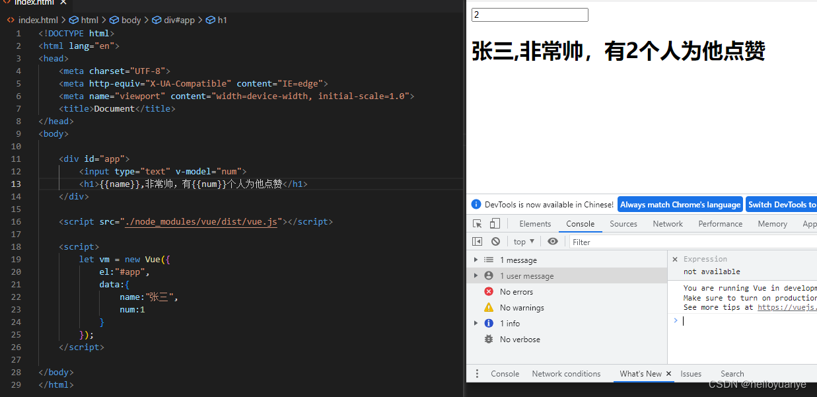Open the create live expression eye icon
Screen dimensions: 817x397
[x=553, y=241]
